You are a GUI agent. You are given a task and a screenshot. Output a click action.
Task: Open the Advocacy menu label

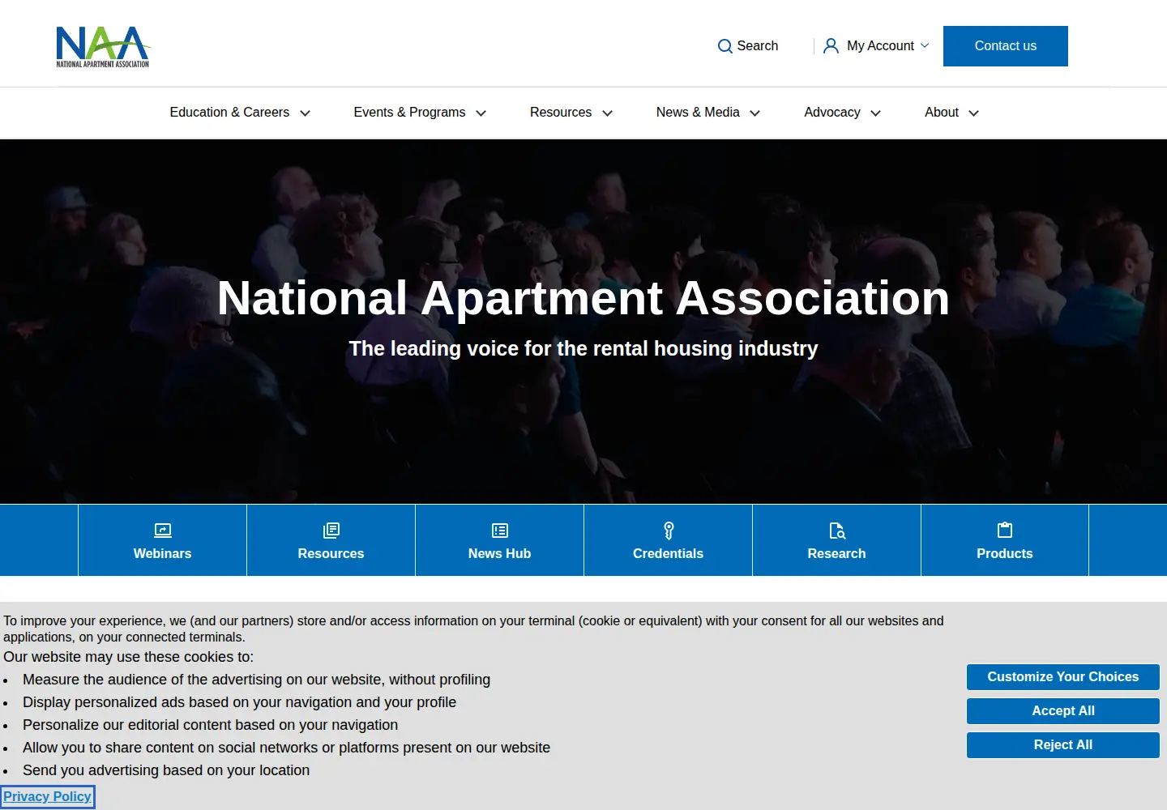coord(832,113)
